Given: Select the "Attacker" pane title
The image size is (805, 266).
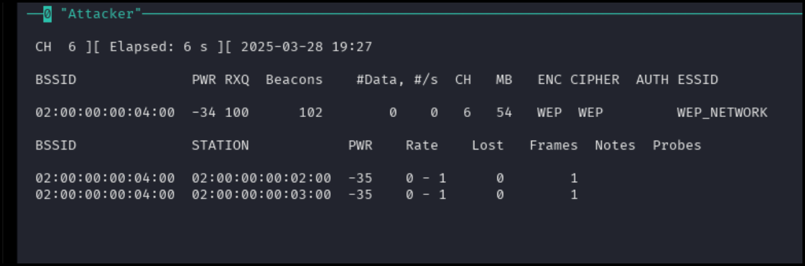Looking at the screenshot, I should 101,13.
